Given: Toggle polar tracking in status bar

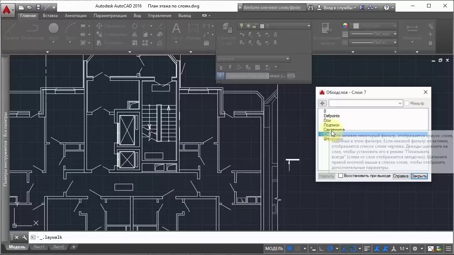Looking at the screenshot, I should [330, 249].
